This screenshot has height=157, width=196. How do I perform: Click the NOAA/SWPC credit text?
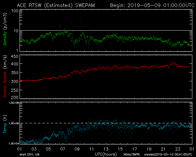coord(131,155)
